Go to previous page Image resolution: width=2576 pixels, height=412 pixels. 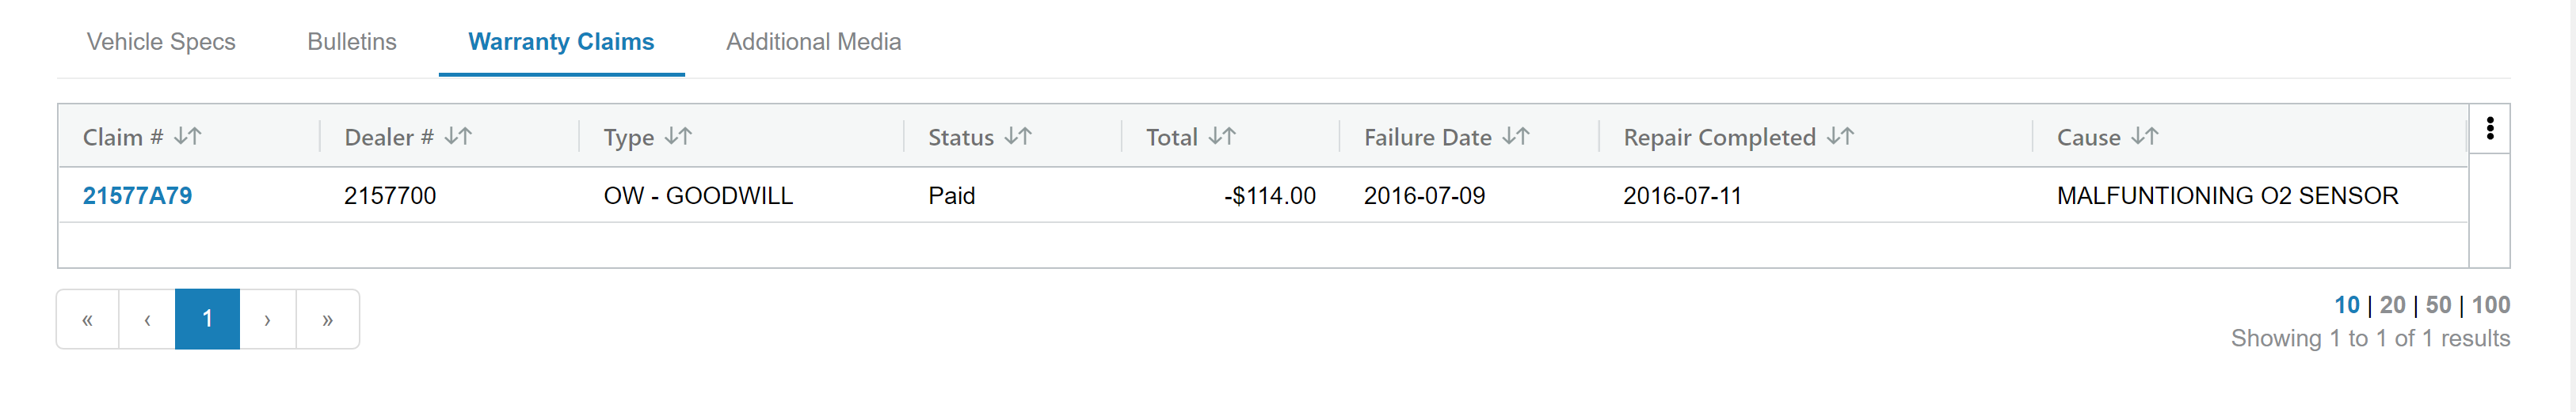(x=147, y=319)
